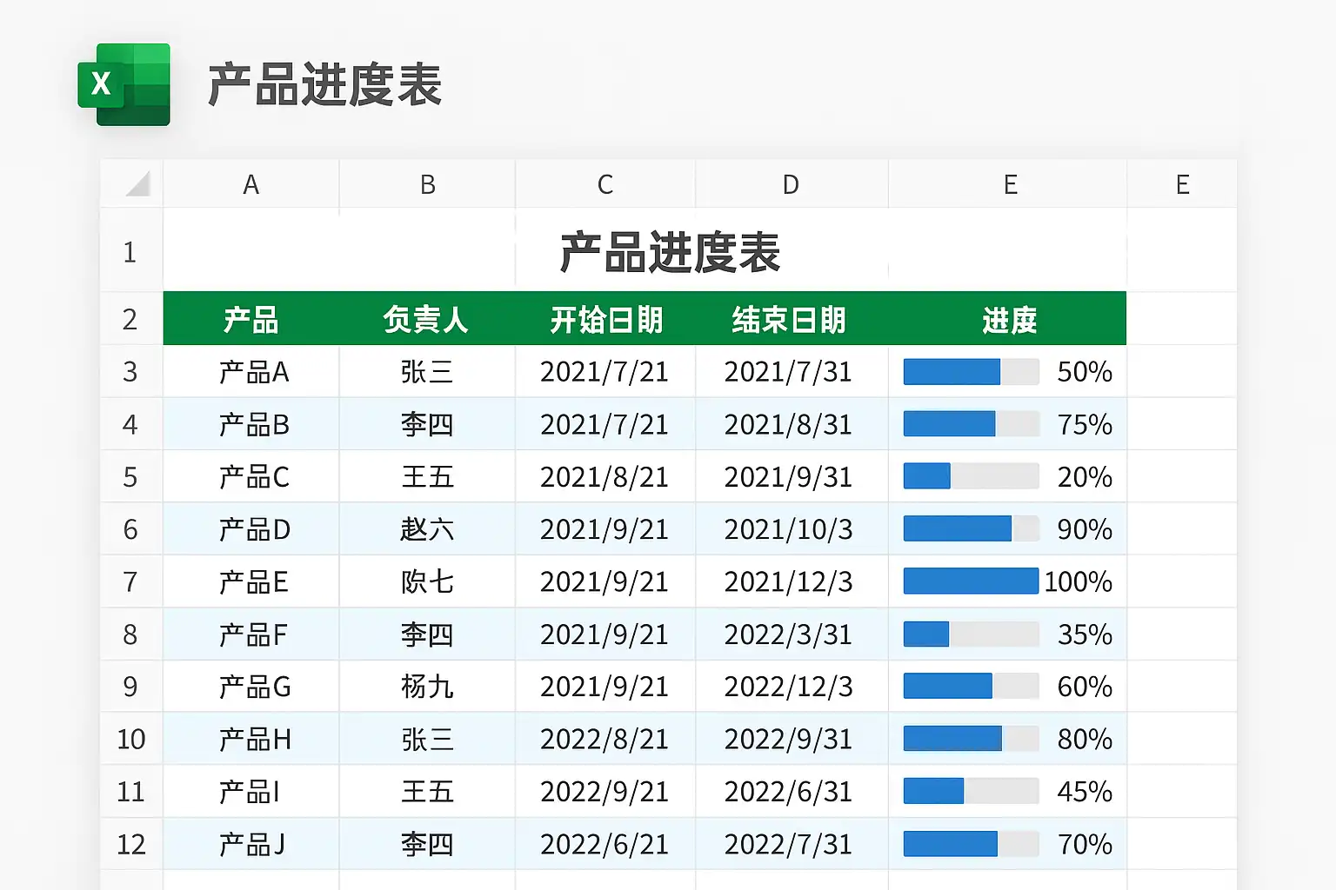Select row 12 header
1336x890 pixels.
[x=130, y=844]
